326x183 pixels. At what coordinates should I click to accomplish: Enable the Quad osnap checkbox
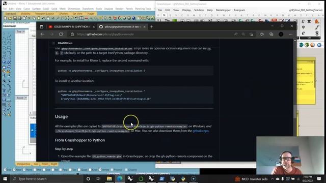[x=79, y=170]
